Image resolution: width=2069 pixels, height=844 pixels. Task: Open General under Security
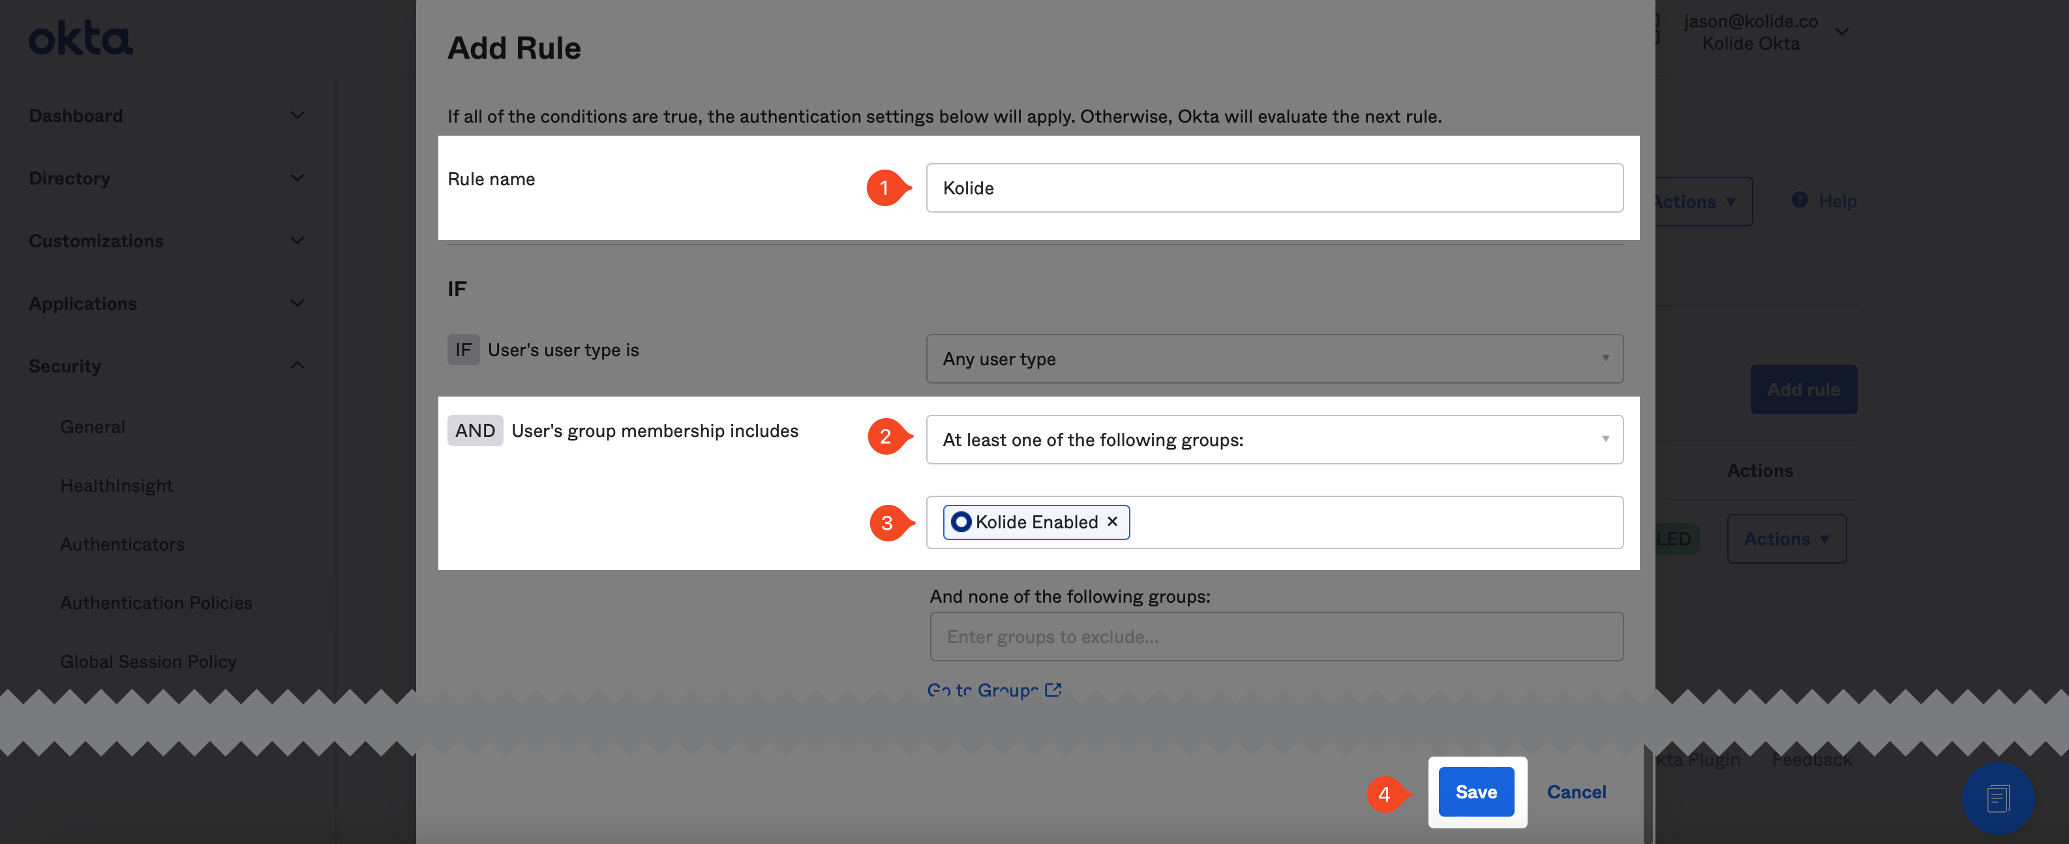(x=93, y=427)
